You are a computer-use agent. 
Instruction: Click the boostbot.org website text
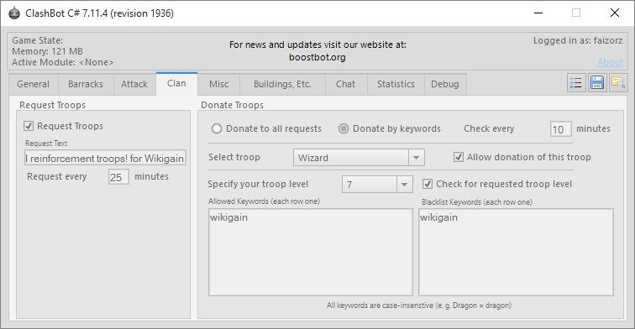(x=317, y=57)
